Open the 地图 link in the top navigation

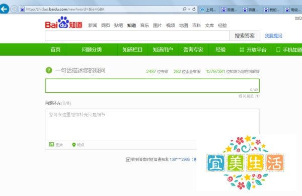pyautogui.click(x=183, y=26)
